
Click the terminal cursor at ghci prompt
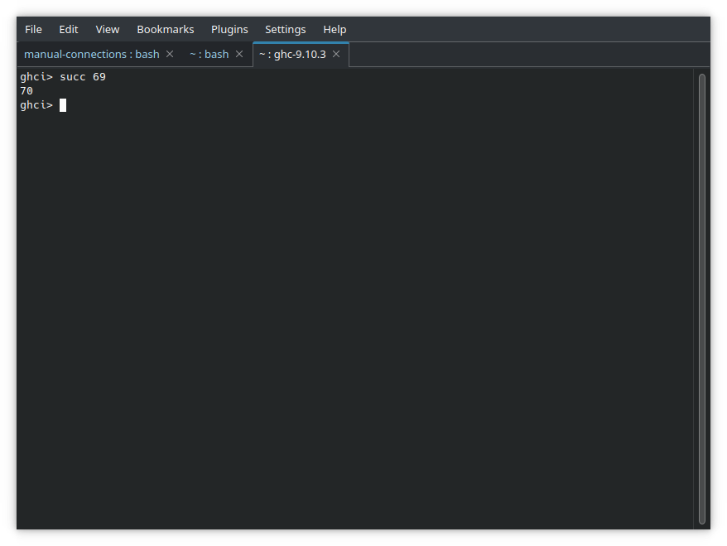click(x=63, y=105)
